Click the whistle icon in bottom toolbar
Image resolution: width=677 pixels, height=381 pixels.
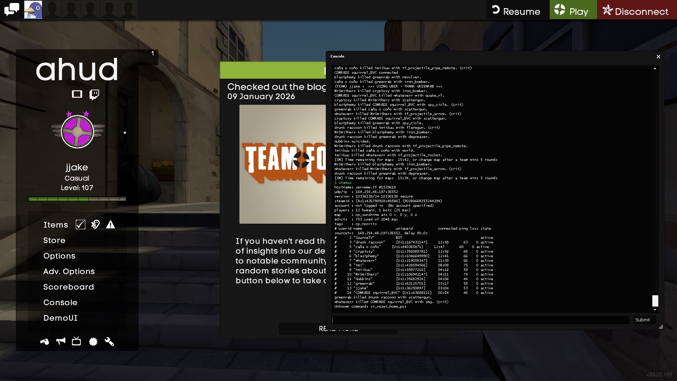(x=44, y=341)
